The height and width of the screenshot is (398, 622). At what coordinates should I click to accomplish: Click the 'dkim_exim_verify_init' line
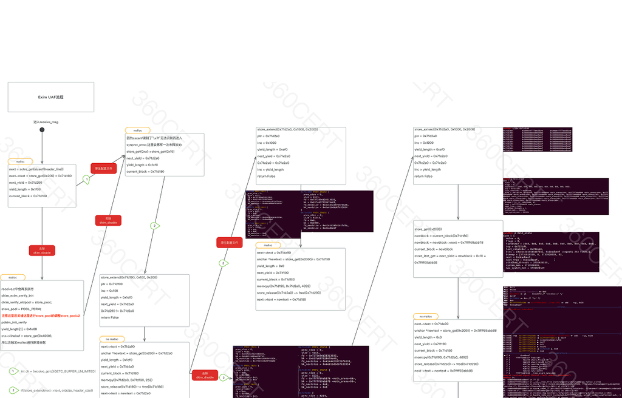point(18,295)
